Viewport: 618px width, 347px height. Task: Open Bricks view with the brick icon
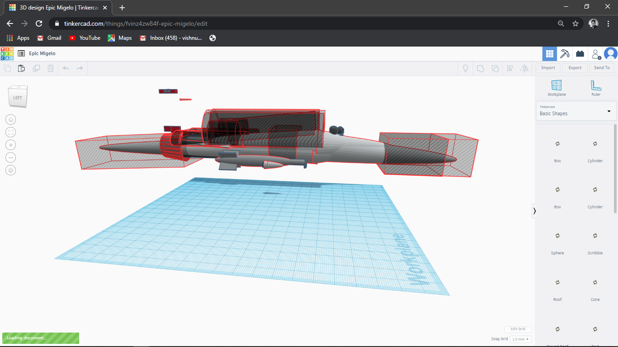580,53
